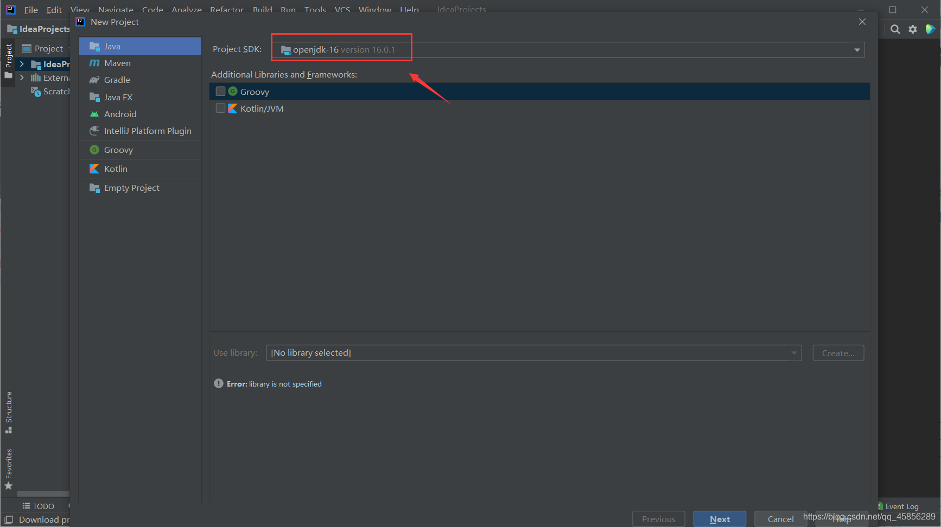Open the Favorites tool window
This screenshot has width=941, height=527.
(9, 469)
